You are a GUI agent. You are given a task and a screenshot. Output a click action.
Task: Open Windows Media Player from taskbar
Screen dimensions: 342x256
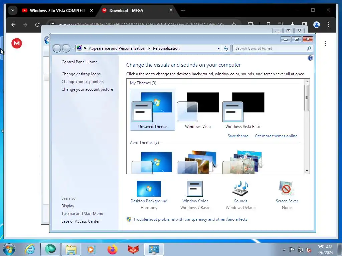[91, 249]
